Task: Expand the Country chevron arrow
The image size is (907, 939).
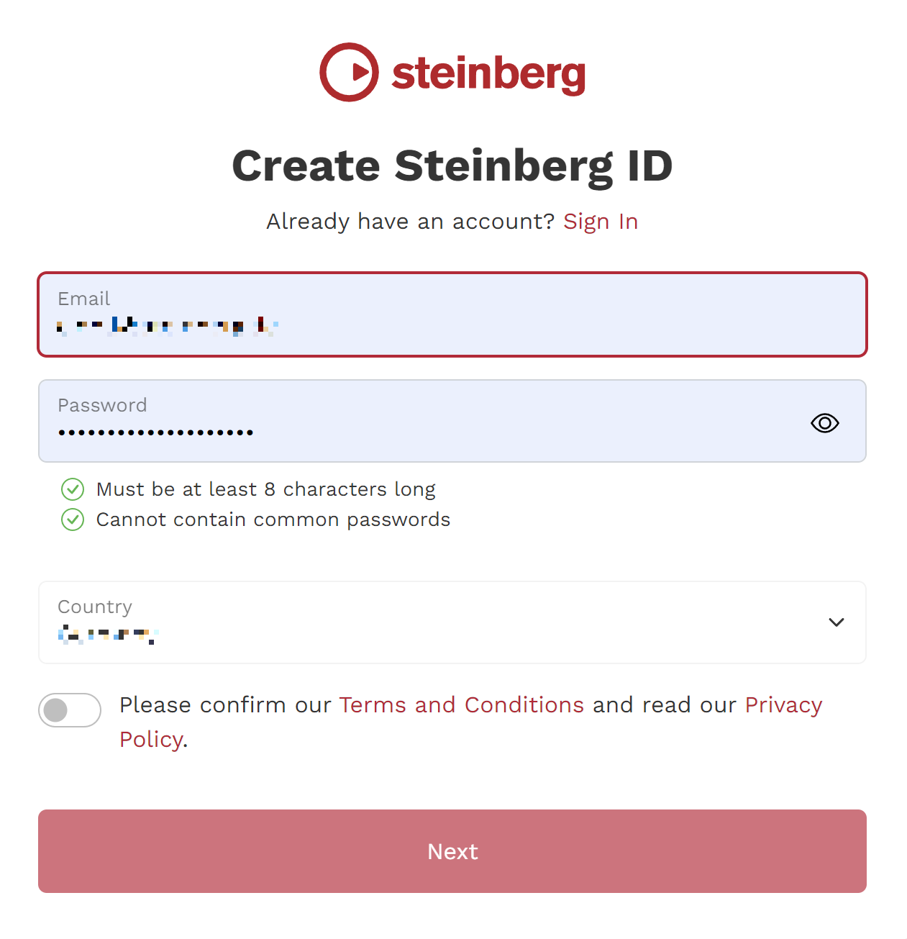Action: pyautogui.click(x=836, y=622)
